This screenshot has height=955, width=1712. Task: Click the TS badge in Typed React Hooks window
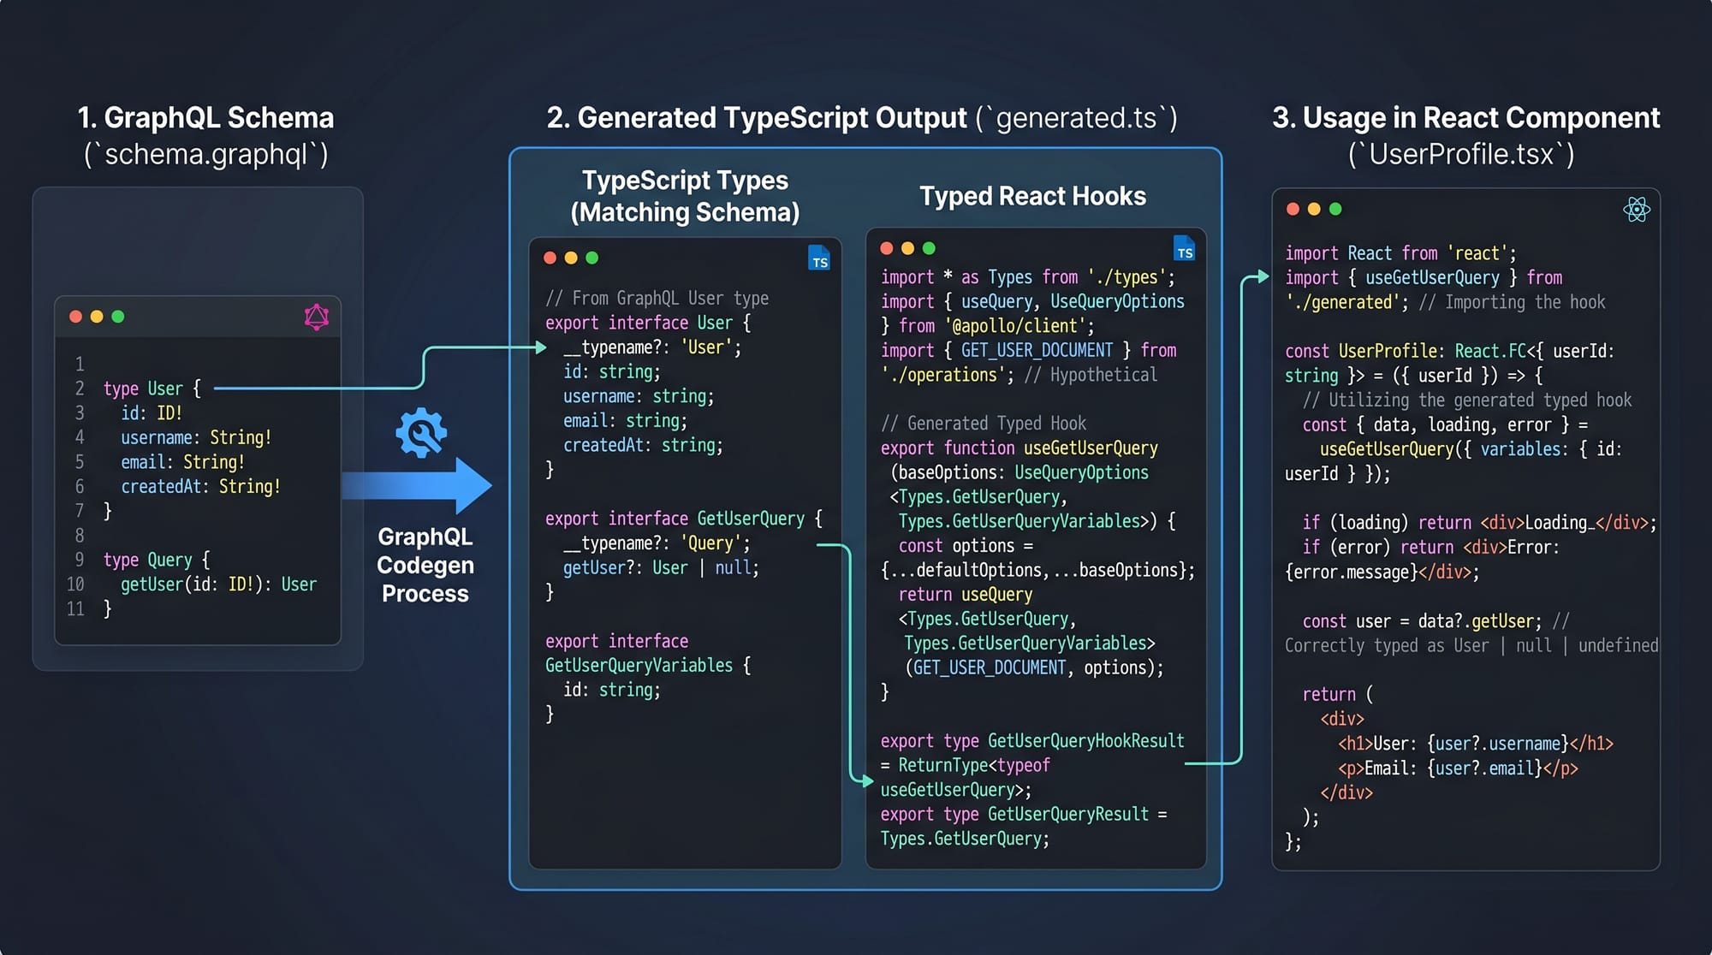[x=1184, y=249]
